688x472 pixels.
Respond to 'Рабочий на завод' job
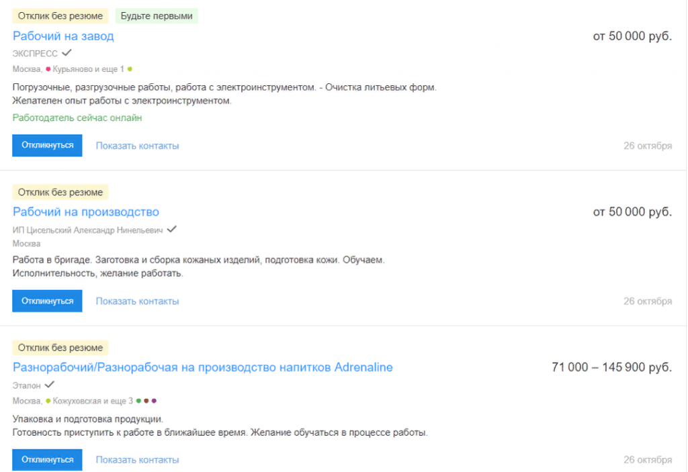coord(47,146)
